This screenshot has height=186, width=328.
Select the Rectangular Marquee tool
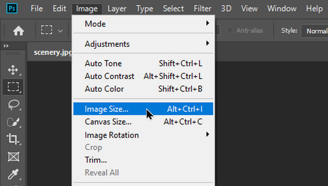pyautogui.click(x=13, y=87)
